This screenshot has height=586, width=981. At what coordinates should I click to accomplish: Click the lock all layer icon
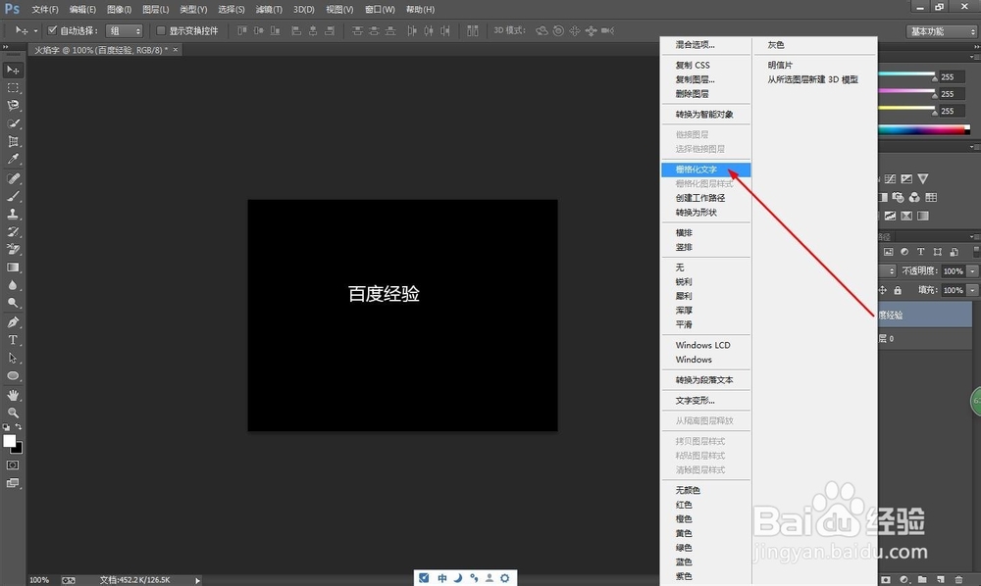pyautogui.click(x=898, y=290)
